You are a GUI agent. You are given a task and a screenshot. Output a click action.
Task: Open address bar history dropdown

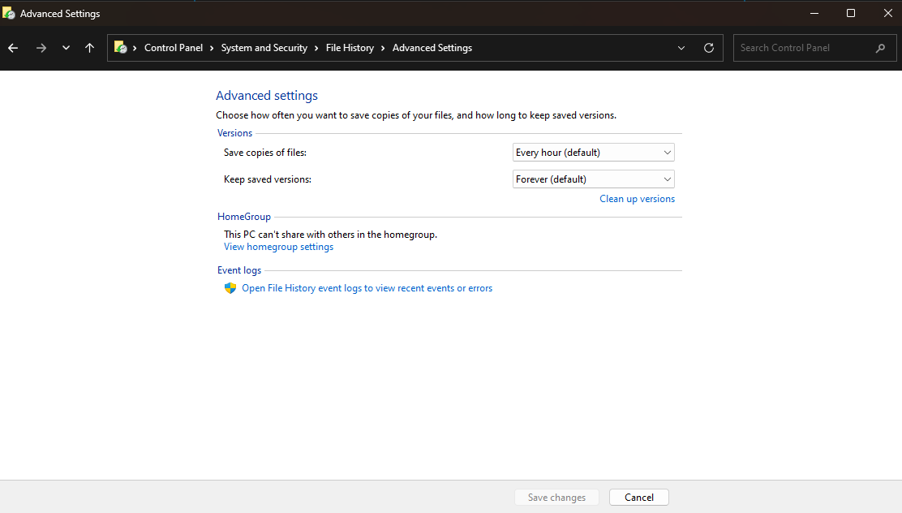point(681,48)
